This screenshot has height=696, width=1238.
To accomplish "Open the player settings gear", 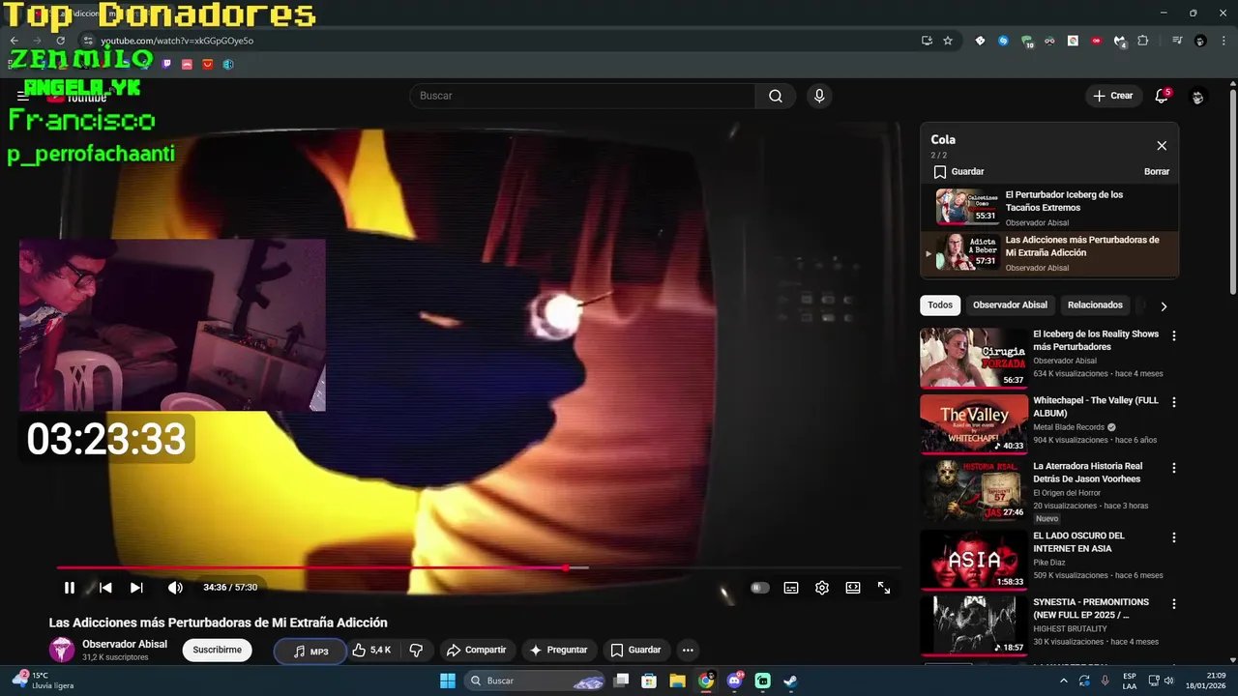I will (822, 588).
